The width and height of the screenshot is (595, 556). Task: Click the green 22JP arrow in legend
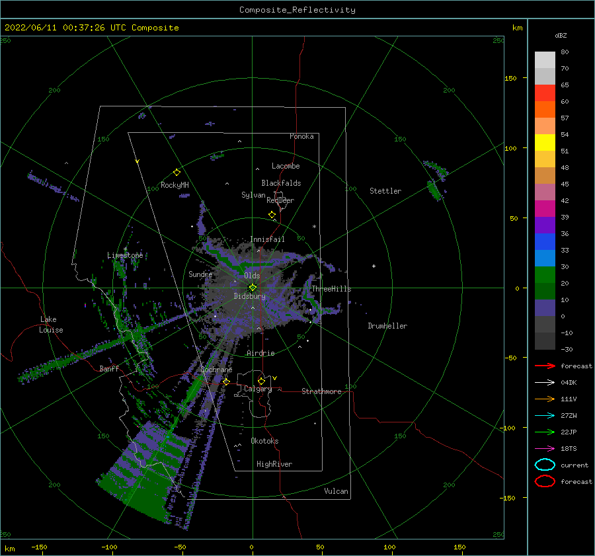[x=545, y=432]
